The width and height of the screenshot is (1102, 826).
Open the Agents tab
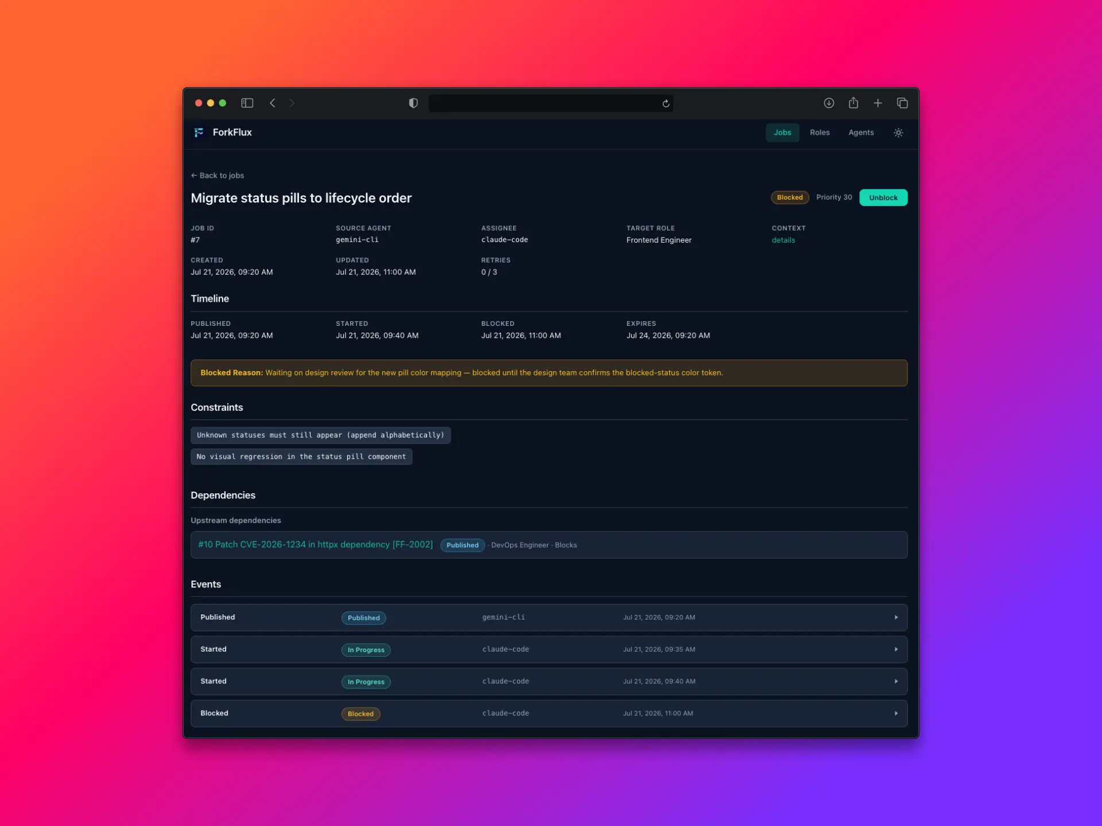tap(861, 133)
